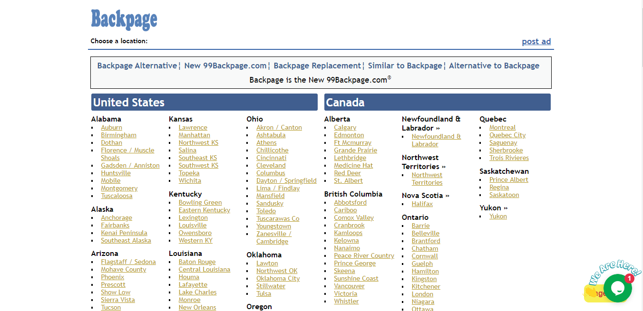Select Whistler location
The image size is (643, 311).
(x=346, y=302)
